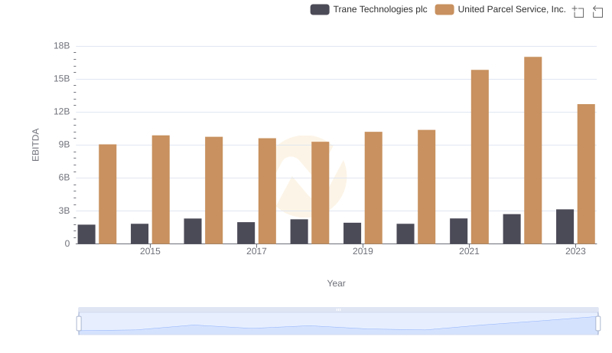Click the 3B y-axis label
This screenshot has height=353, width=612.
click(64, 211)
